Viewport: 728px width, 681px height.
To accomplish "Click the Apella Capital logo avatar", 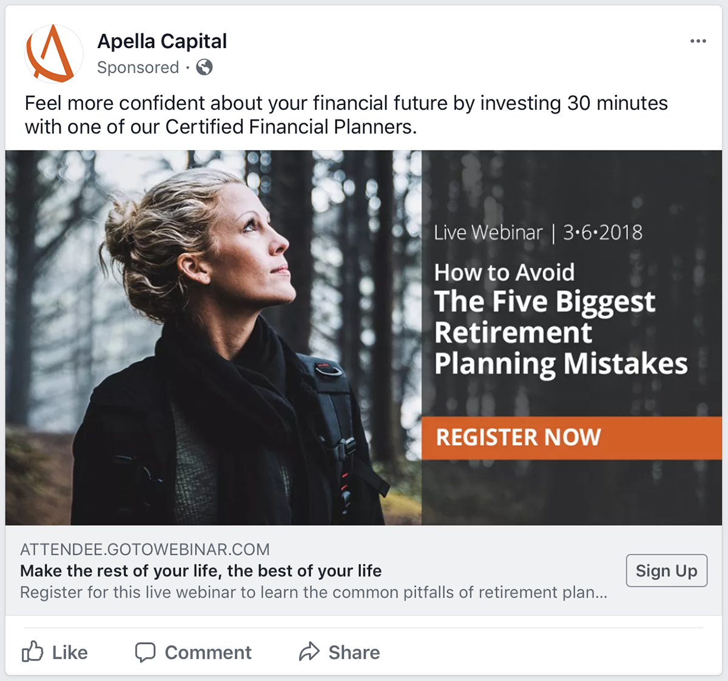I will (x=53, y=54).
